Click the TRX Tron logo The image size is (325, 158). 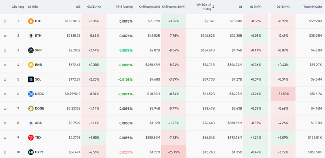click(x=31, y=137)
